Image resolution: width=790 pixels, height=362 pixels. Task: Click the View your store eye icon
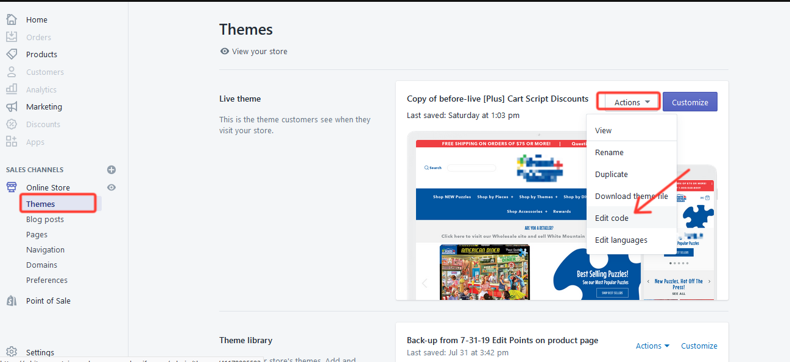tap(225, 51)
